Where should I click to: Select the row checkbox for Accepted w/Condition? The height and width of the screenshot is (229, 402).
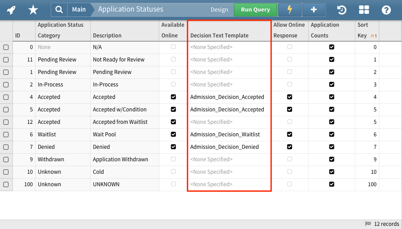click(6, 110)
